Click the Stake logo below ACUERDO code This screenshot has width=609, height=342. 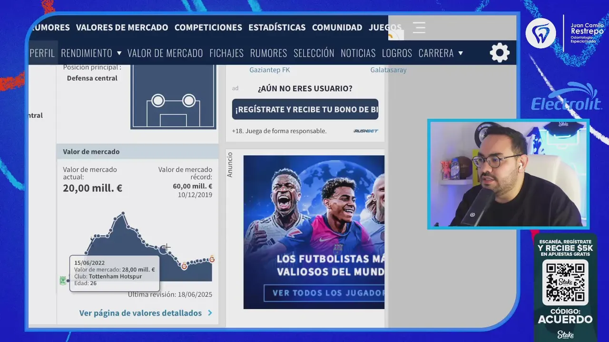(565, 334)
